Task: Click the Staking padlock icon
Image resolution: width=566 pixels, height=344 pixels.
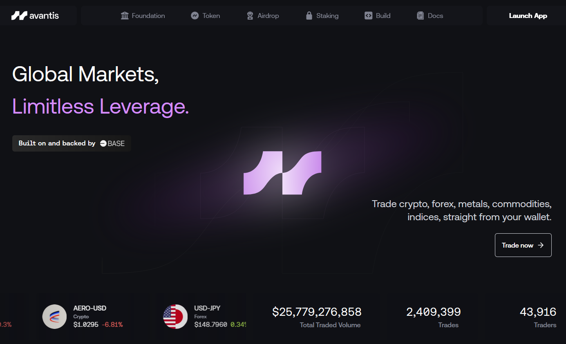Action: (309, 16)
